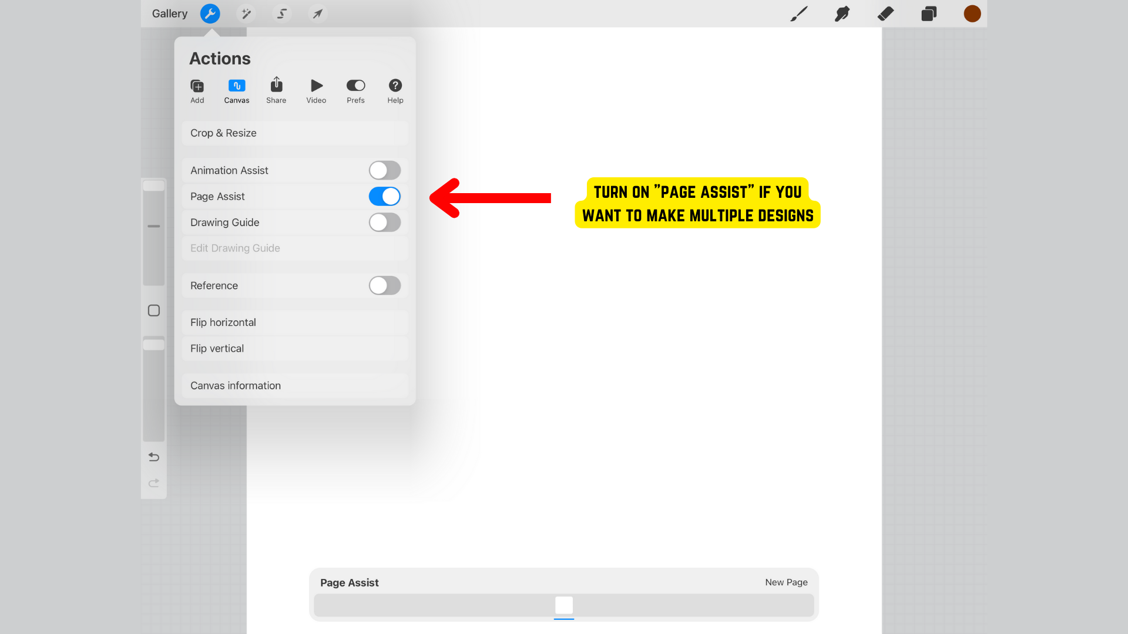Activate the Transform arrow tool

pos(317,14)
